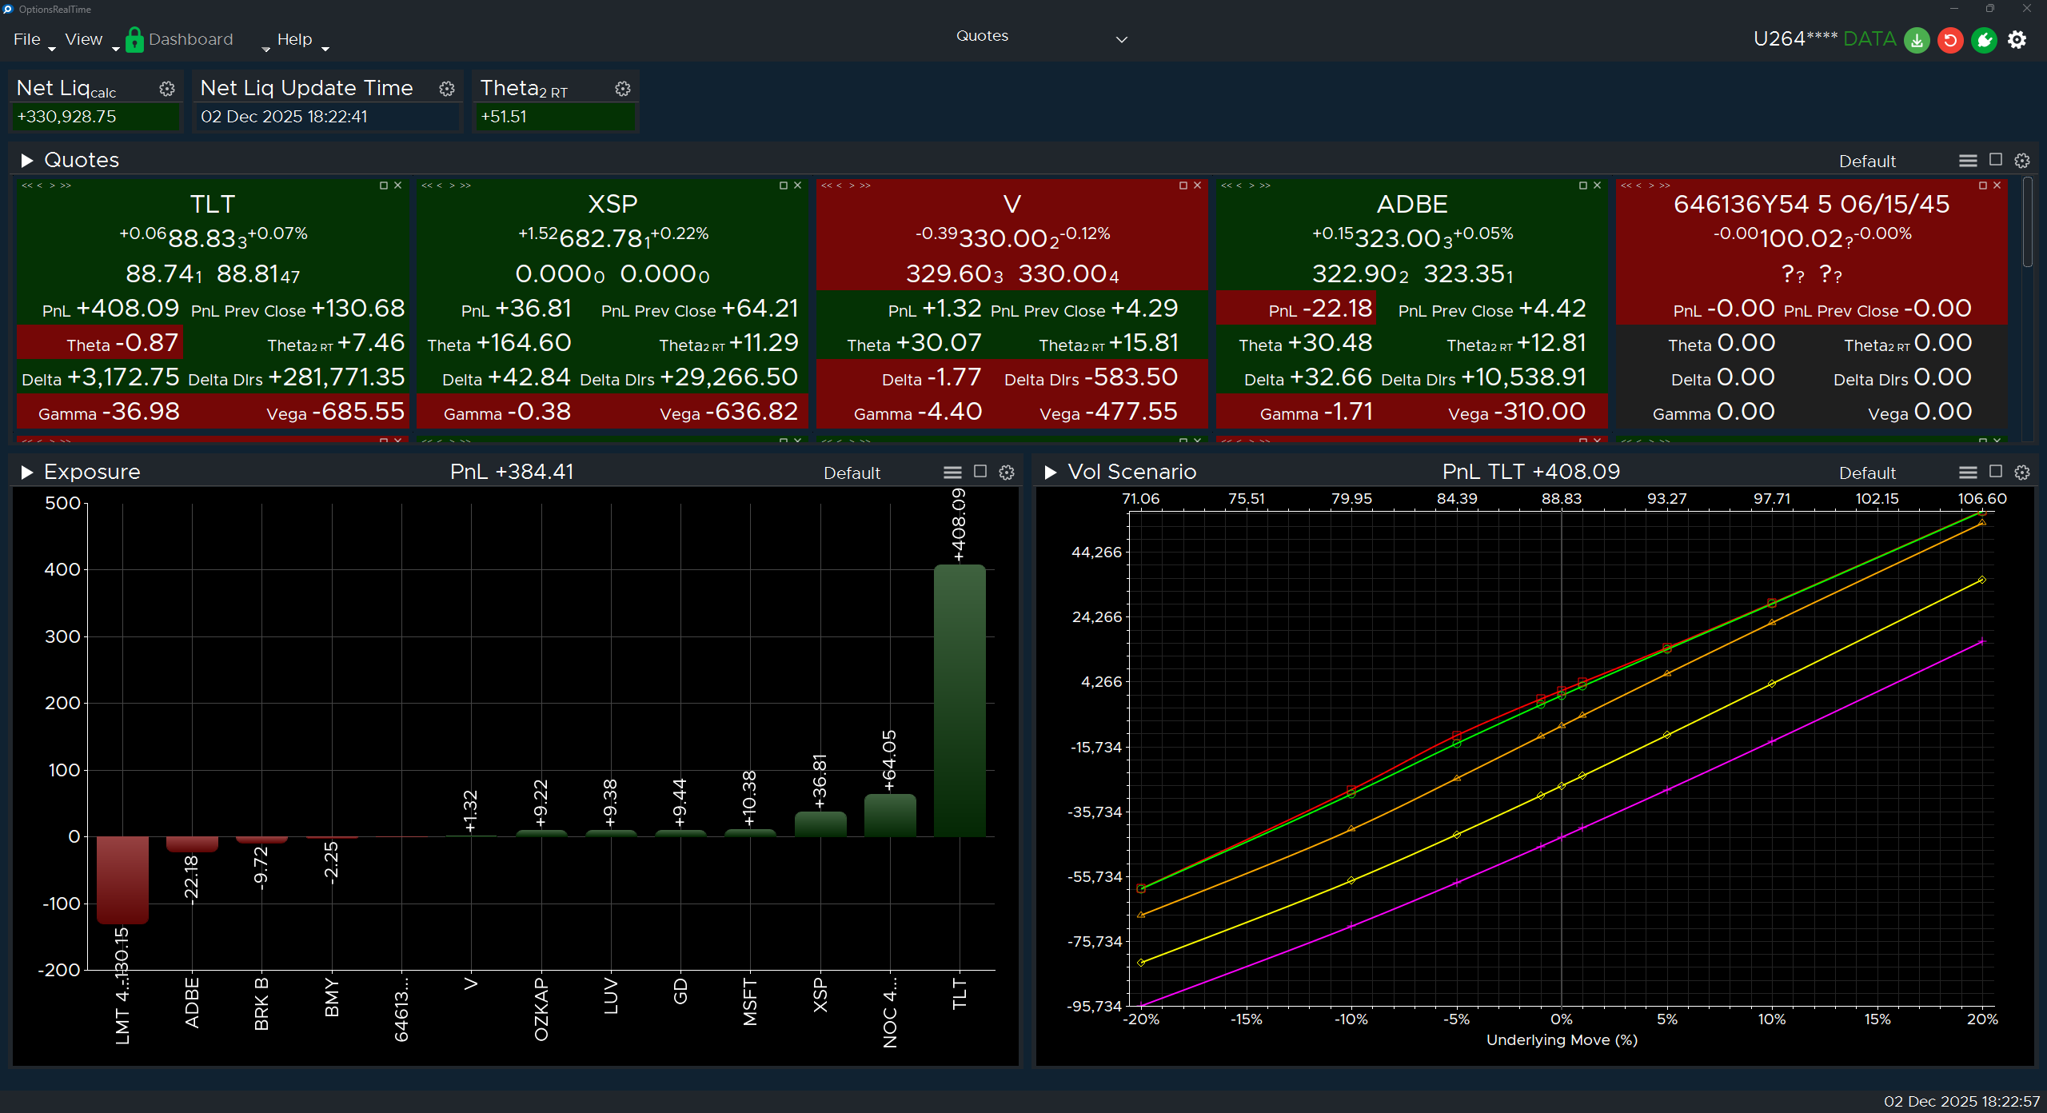Collapse the Exposure panel disclosure triangle
This screenshot has height=1113, width=2047.
(26, 471)
